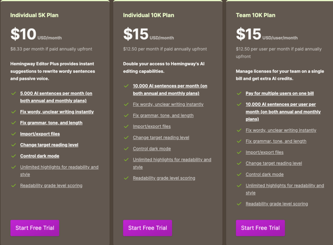Image resolution: width=333 pixels, height=245 pixels.
Task: Click the Team 10K Plan heading
Action: 256,15
